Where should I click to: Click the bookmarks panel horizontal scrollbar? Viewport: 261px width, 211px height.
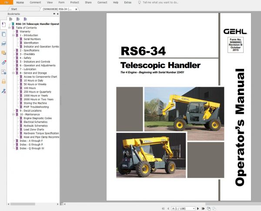click(23, 204)
